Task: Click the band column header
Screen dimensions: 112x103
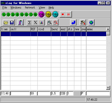Action: [x=56, y=29]
